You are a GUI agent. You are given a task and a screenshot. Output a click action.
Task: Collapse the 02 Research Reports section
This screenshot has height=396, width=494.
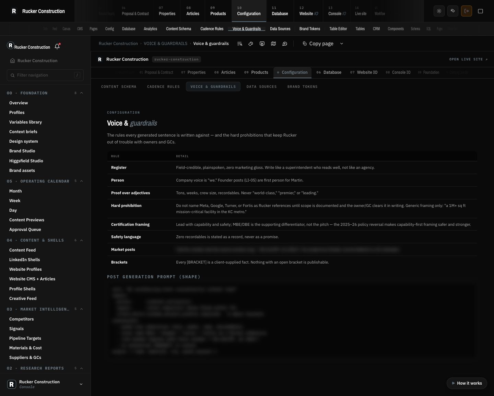[82, 368]
